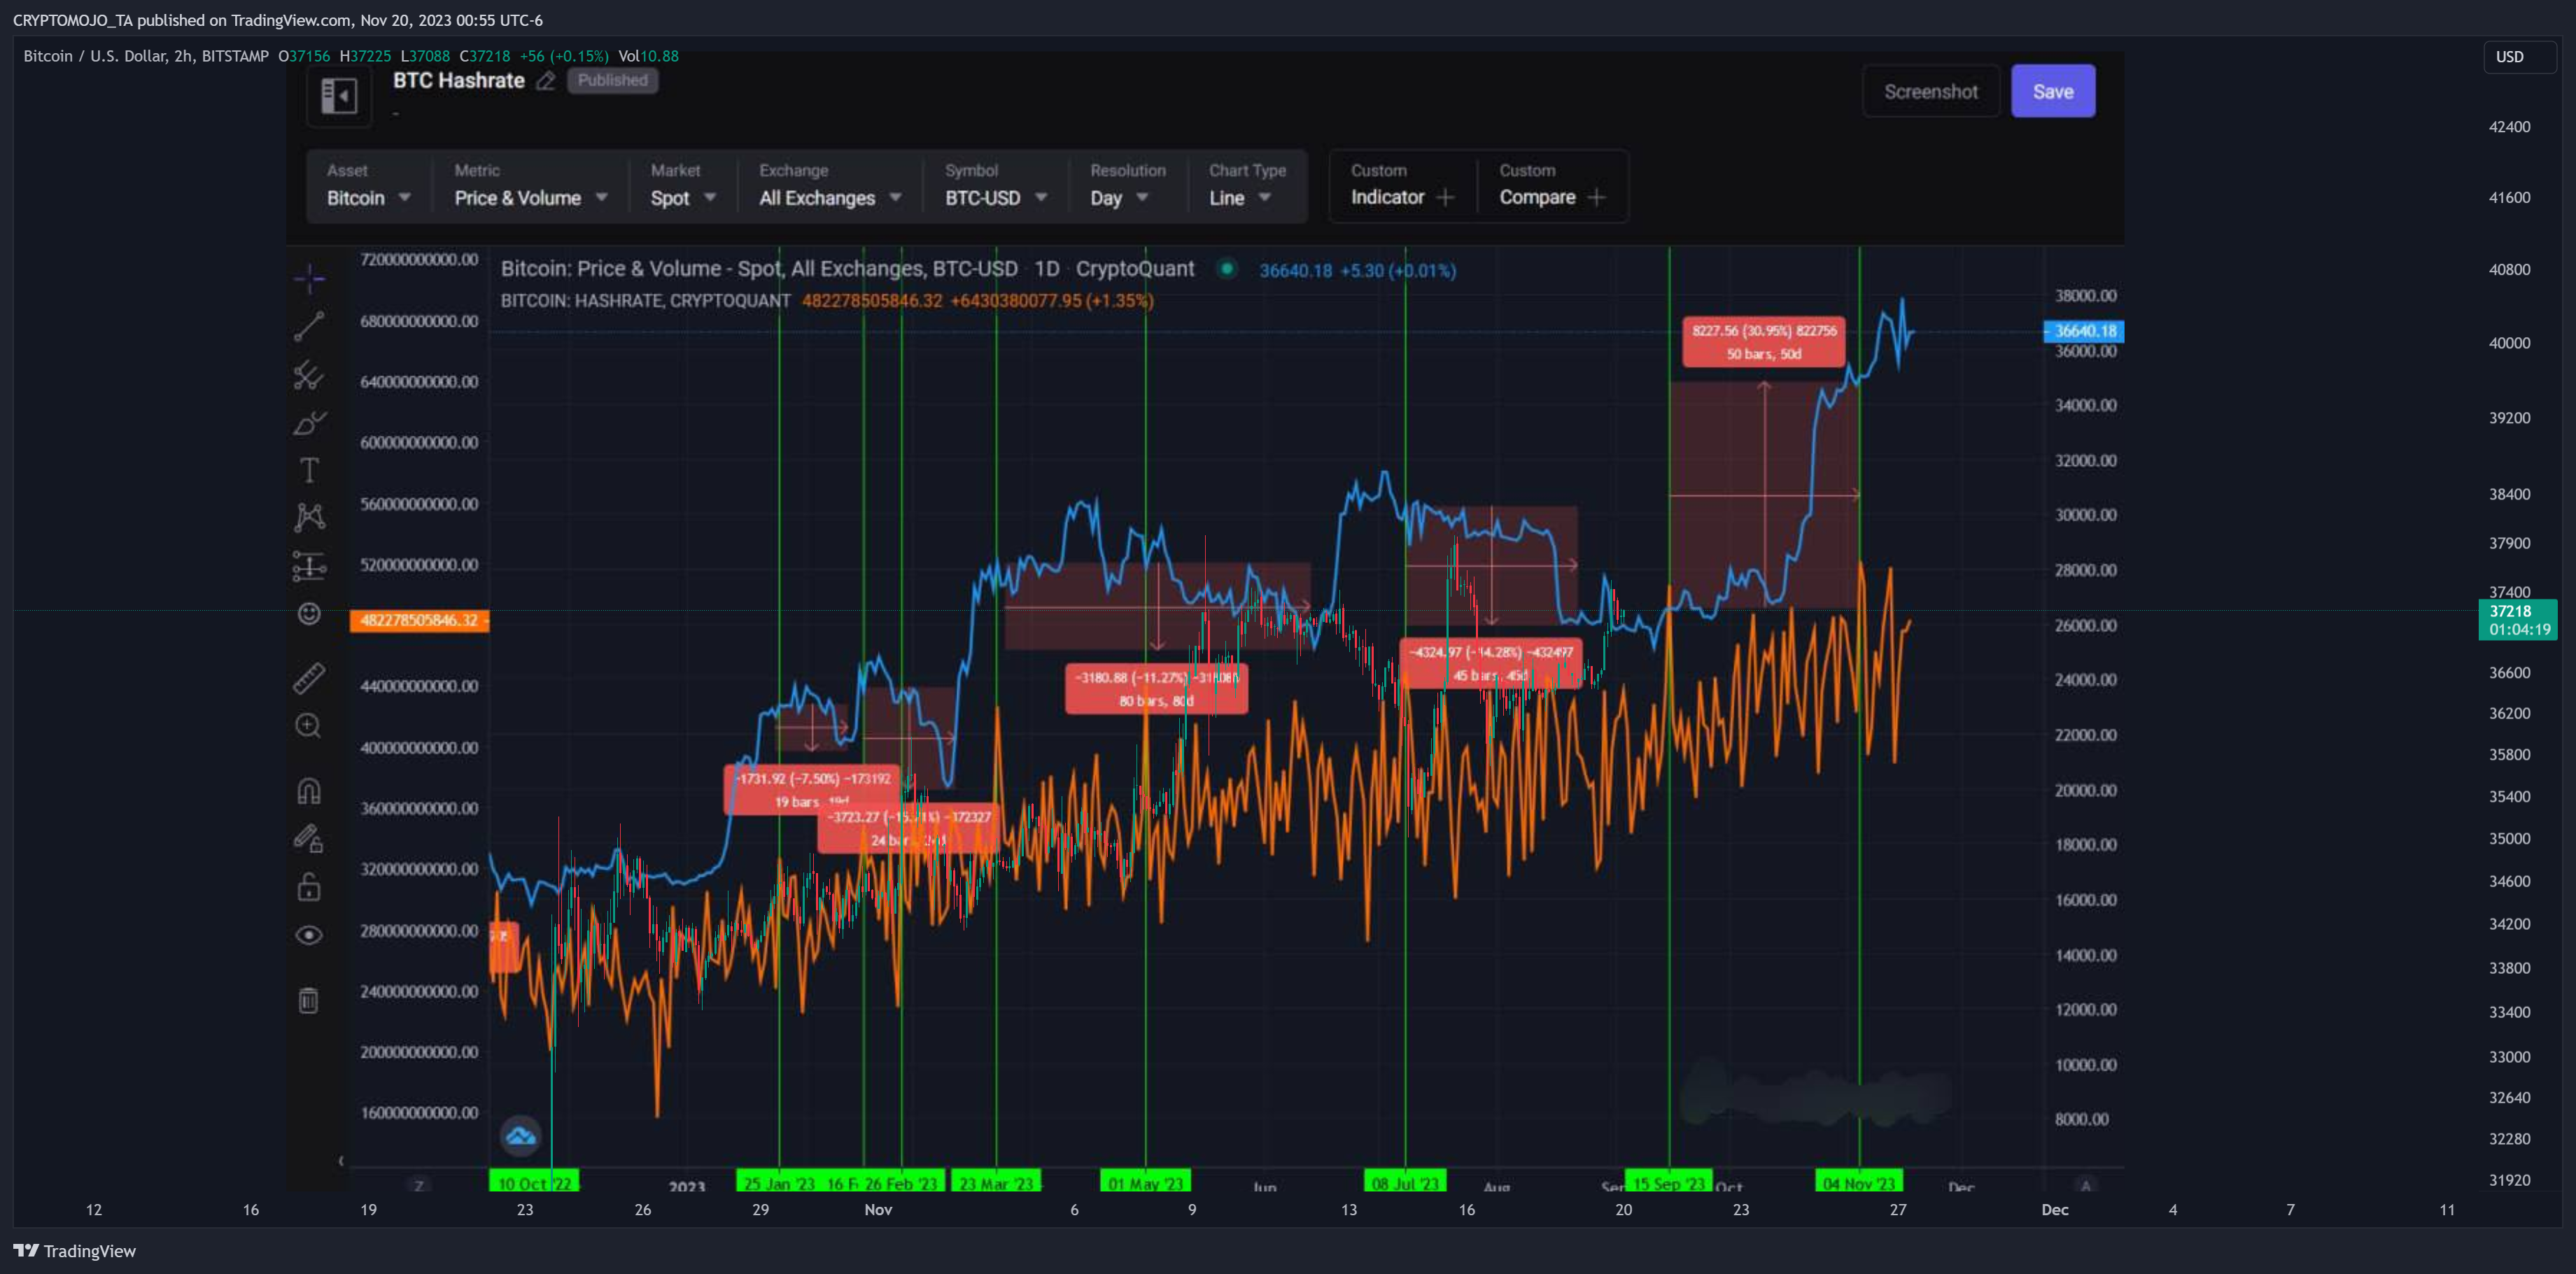This screenshot has height=1274, width=2576.
Task: Click the pencil edit icon next to BTC Hashrate
Action: click(545, 81)
